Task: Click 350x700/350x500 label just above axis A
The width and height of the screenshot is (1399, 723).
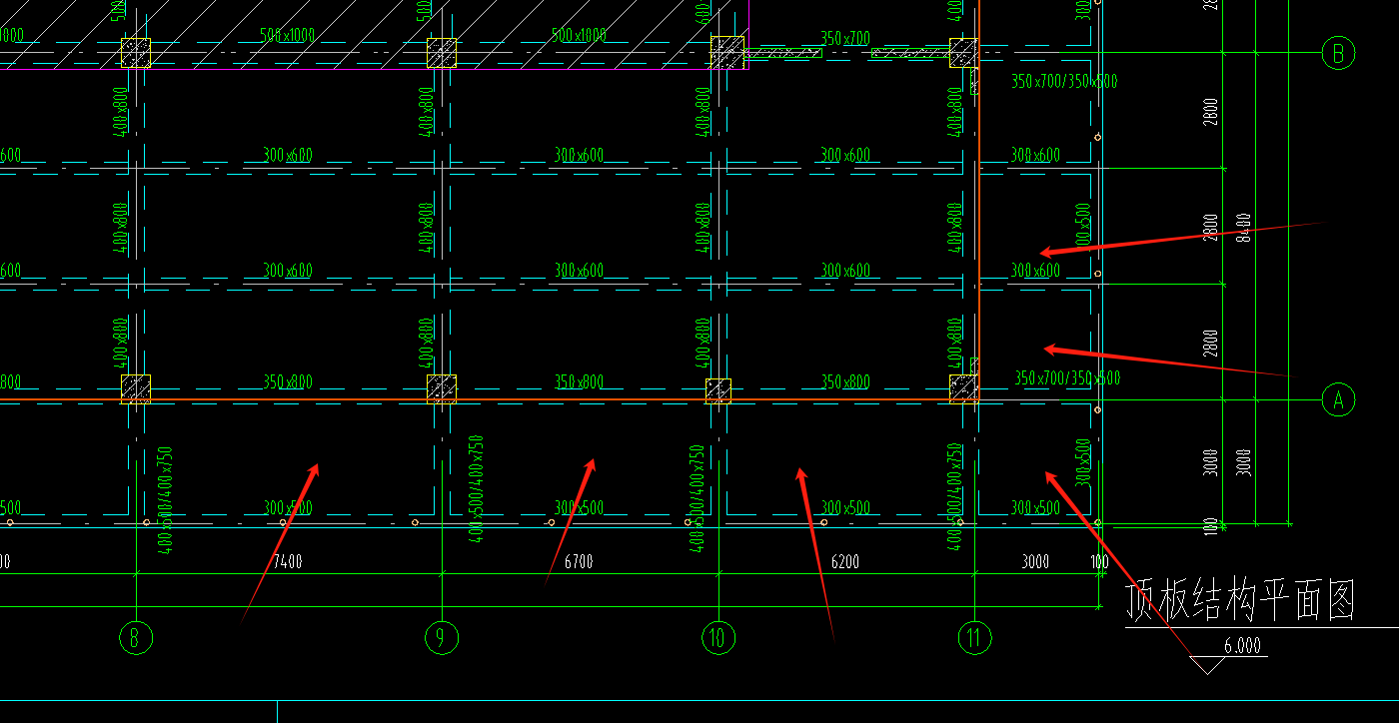Action: [1067, 378]
